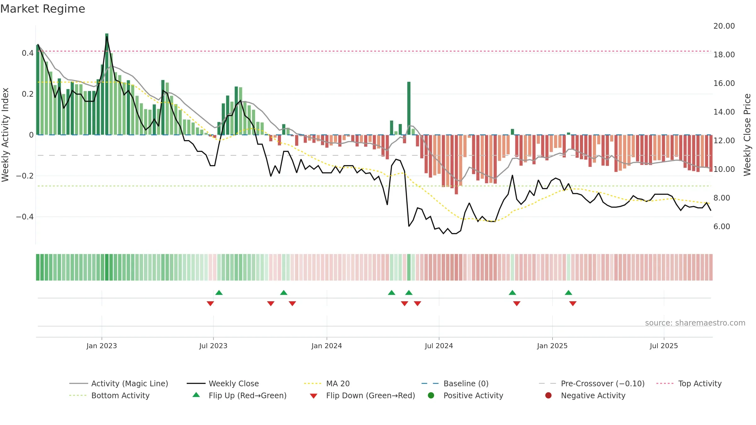Click the 20.00 price axis tick
Image resolution: width=756 pixels, height=425 pixels.
[x=724, y=26]
